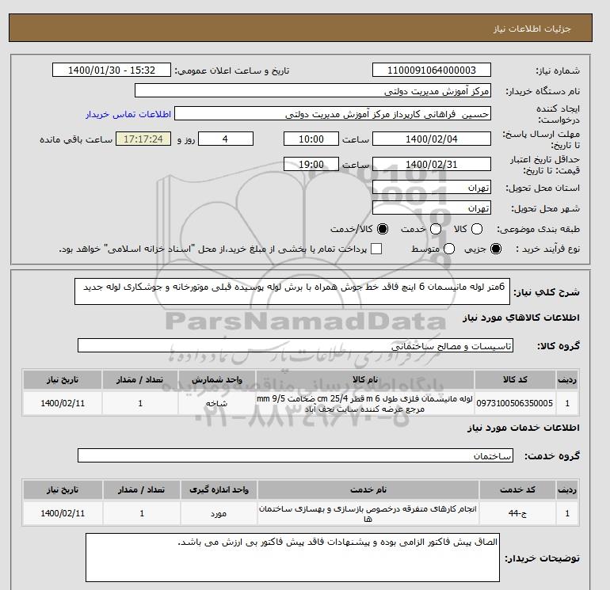Click the service group field ساختمان
The height and width of the screenshot is (590, 610).
295,455
